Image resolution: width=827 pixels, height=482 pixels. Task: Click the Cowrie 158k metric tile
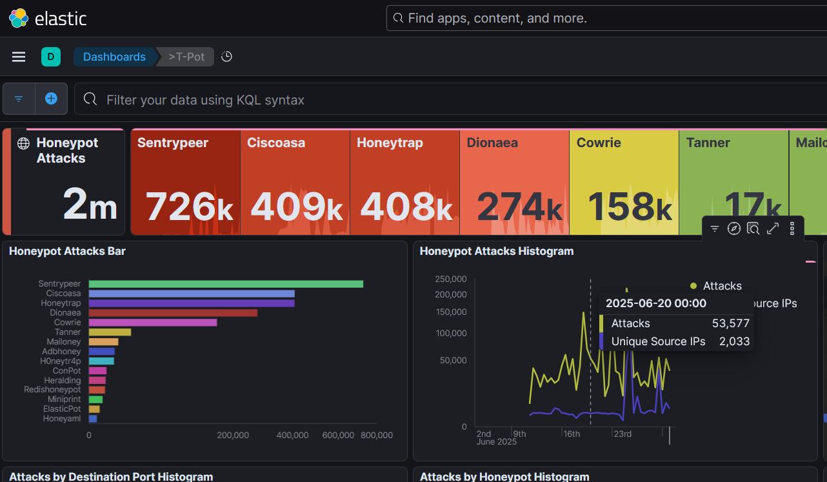[x=624, y=182]
